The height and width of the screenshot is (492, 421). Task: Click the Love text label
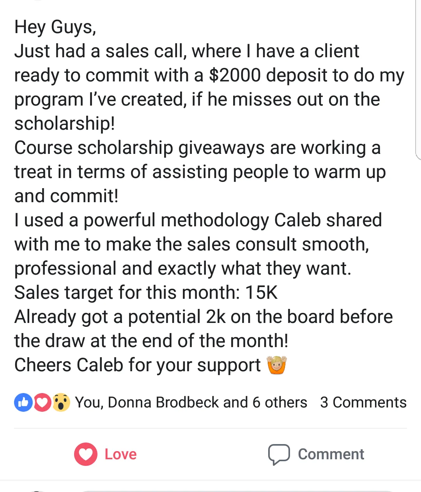[x=120, y=454]
